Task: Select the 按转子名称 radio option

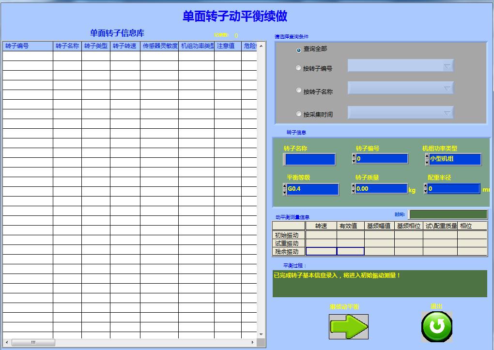Action: tap(298, 91)
